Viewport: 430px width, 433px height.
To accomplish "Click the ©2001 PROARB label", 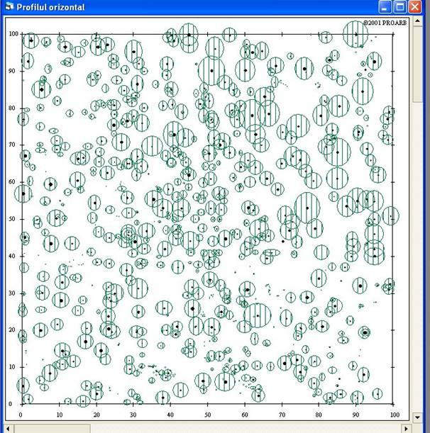I will (385, 23).
